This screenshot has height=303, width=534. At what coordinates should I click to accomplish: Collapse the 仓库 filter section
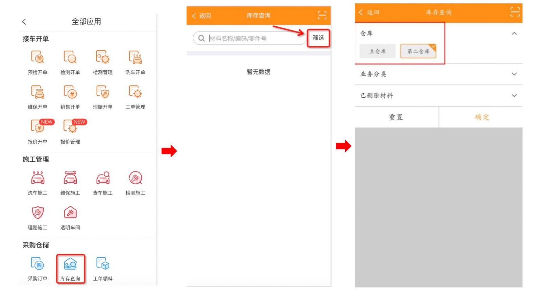tap(514, 33)
